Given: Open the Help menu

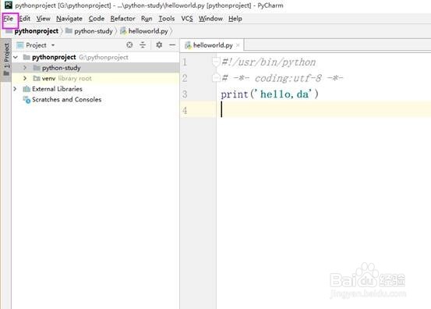Looking at the screenshot, I should [x=235, y=19].
